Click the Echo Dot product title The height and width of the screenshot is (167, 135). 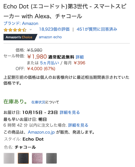(65, 11)
